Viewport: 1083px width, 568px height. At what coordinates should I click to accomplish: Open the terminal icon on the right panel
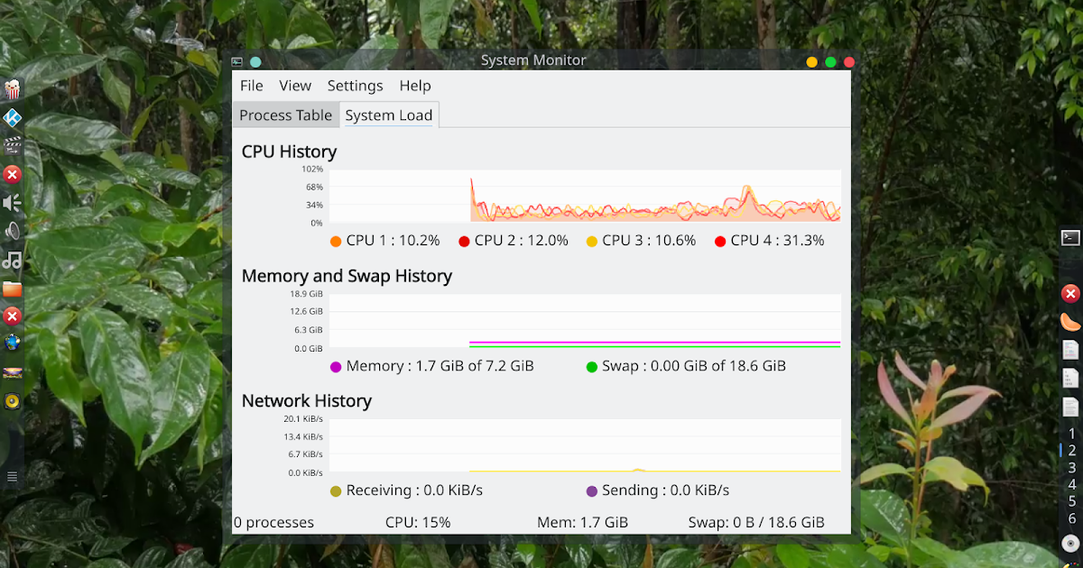click(x=1070, y=237)
